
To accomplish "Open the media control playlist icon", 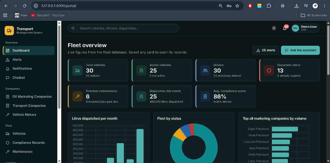I will 306,6.
